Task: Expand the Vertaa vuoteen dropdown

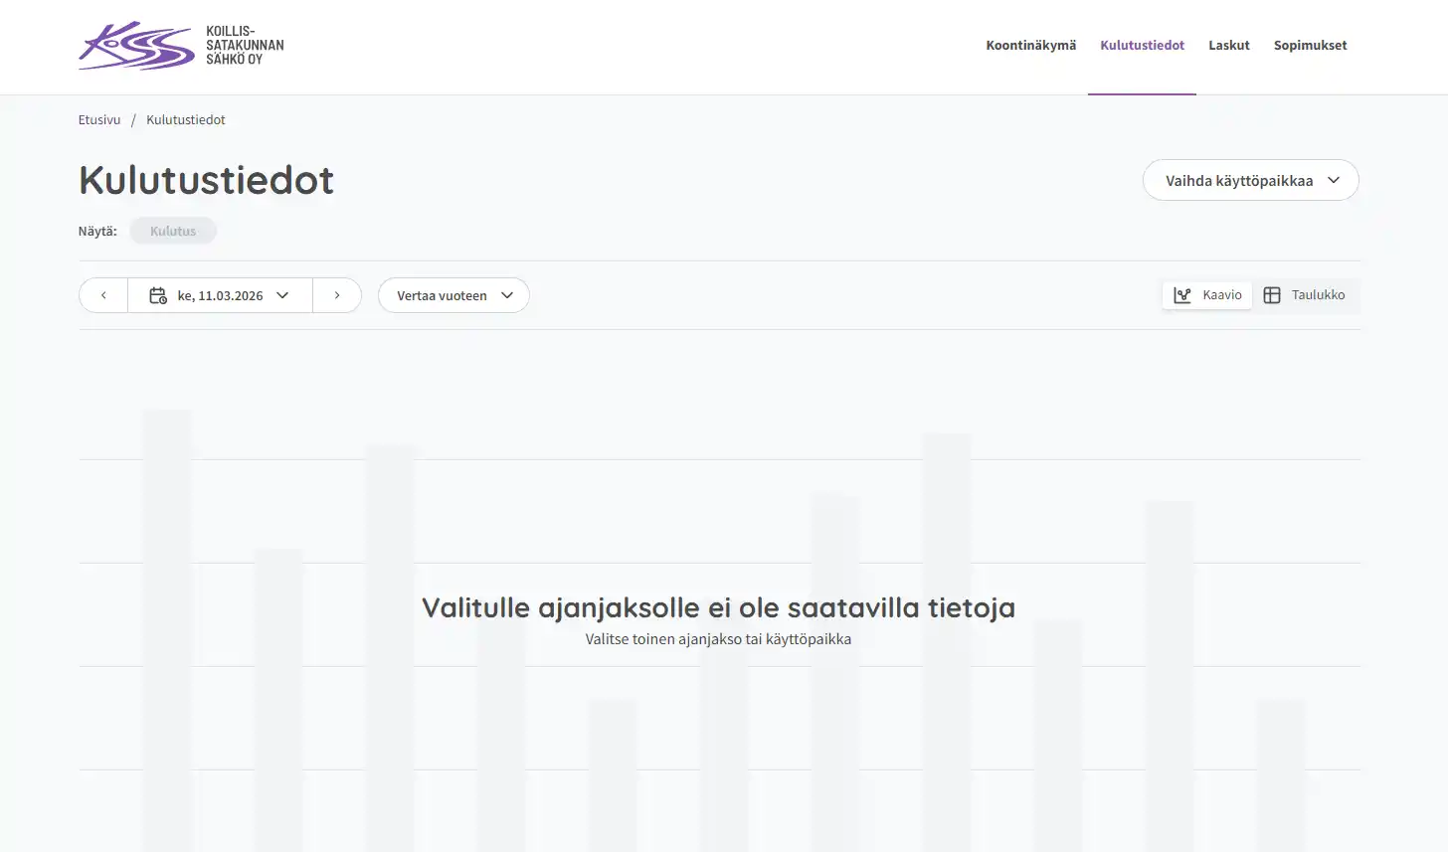Action: (443, 295)
